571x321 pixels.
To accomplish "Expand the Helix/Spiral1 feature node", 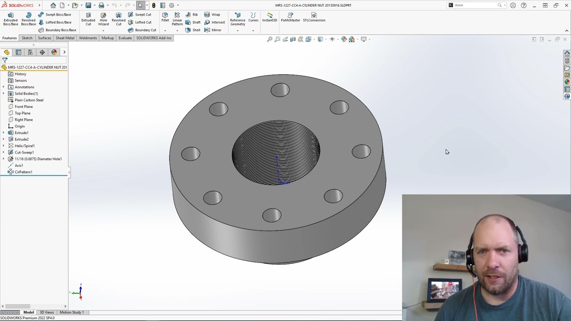I will pyautogui.click(x=4, y=146).
